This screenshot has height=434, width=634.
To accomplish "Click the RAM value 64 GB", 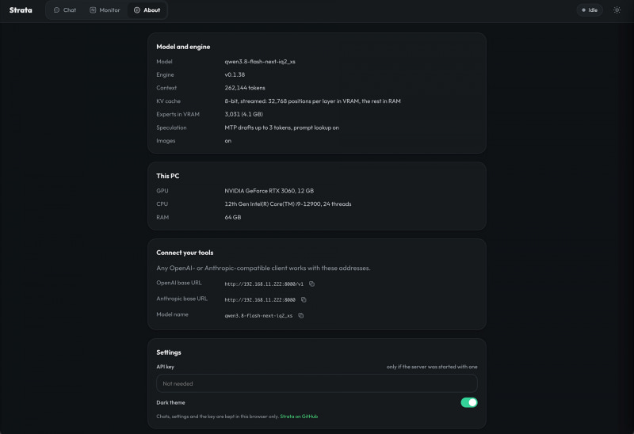I will tap(232, 217).
